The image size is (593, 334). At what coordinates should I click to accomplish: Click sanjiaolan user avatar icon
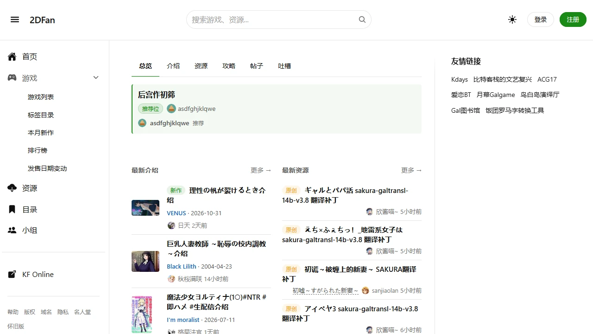[366, 290]
